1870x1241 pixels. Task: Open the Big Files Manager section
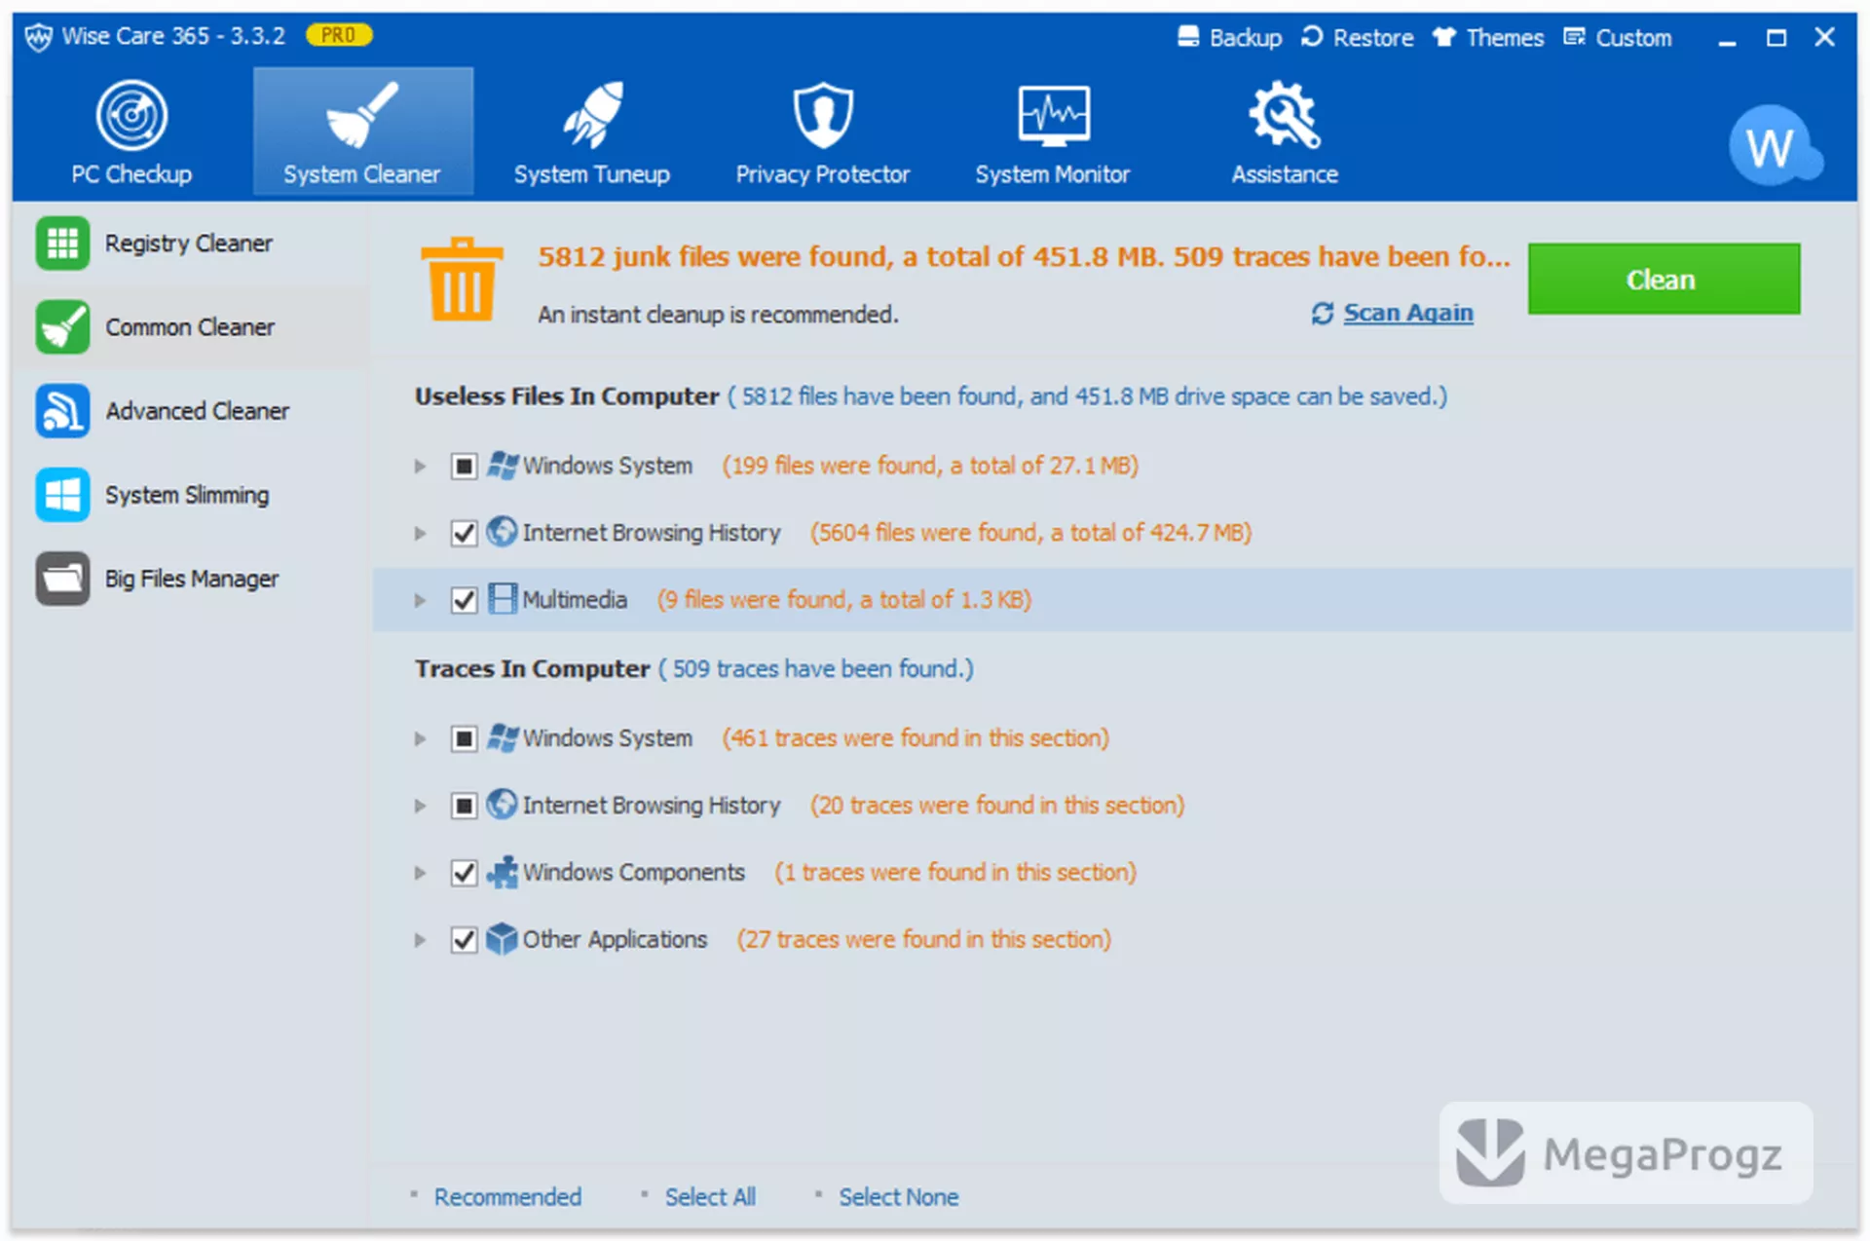(x=191, y=578)
